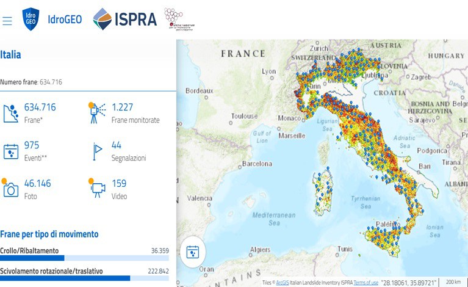Open the hamburger menu
468x287 pixels.
7,21
